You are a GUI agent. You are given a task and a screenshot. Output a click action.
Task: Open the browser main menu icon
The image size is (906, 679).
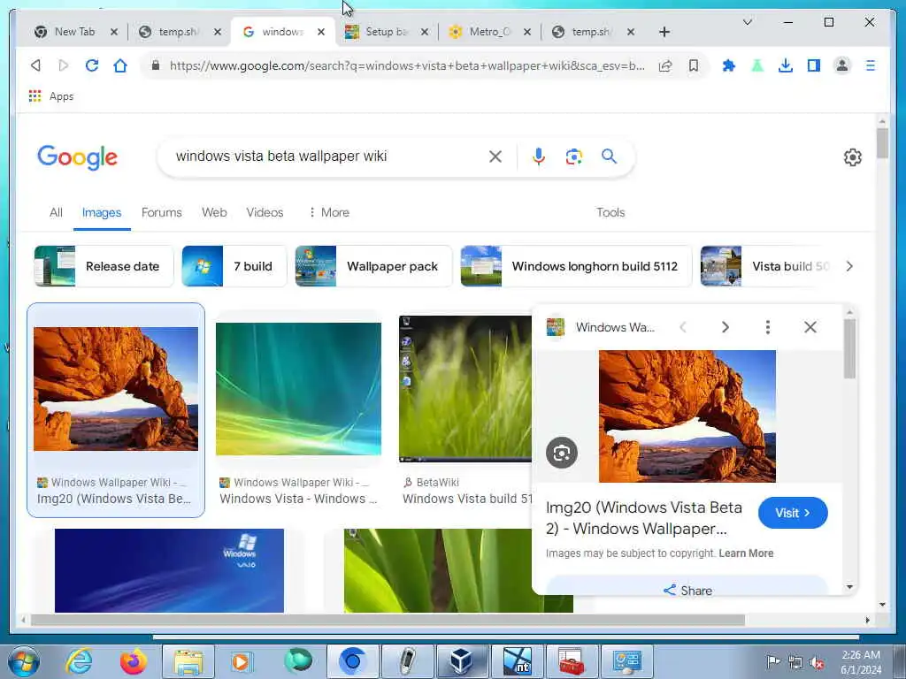[x=871, y=65]
